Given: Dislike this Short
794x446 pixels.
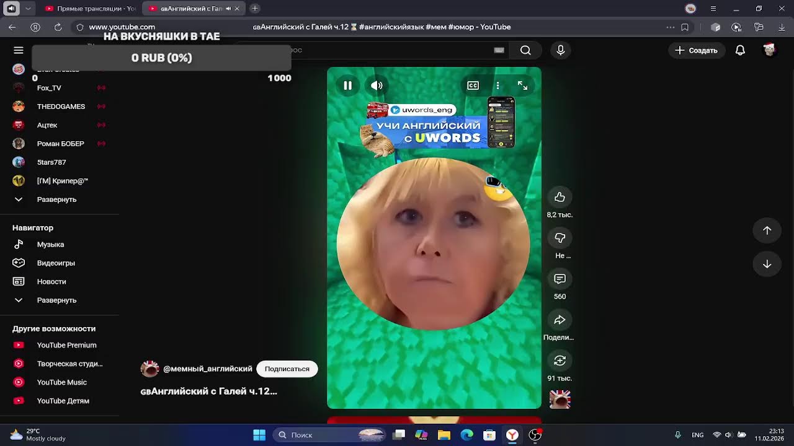Looking at the screenshot, I should 560,238.
